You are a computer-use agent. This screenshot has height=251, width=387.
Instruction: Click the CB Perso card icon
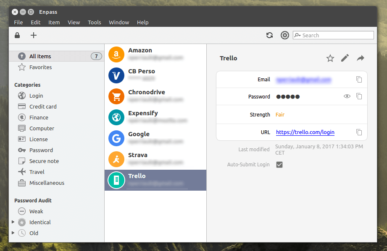click(x=116, y=75)
